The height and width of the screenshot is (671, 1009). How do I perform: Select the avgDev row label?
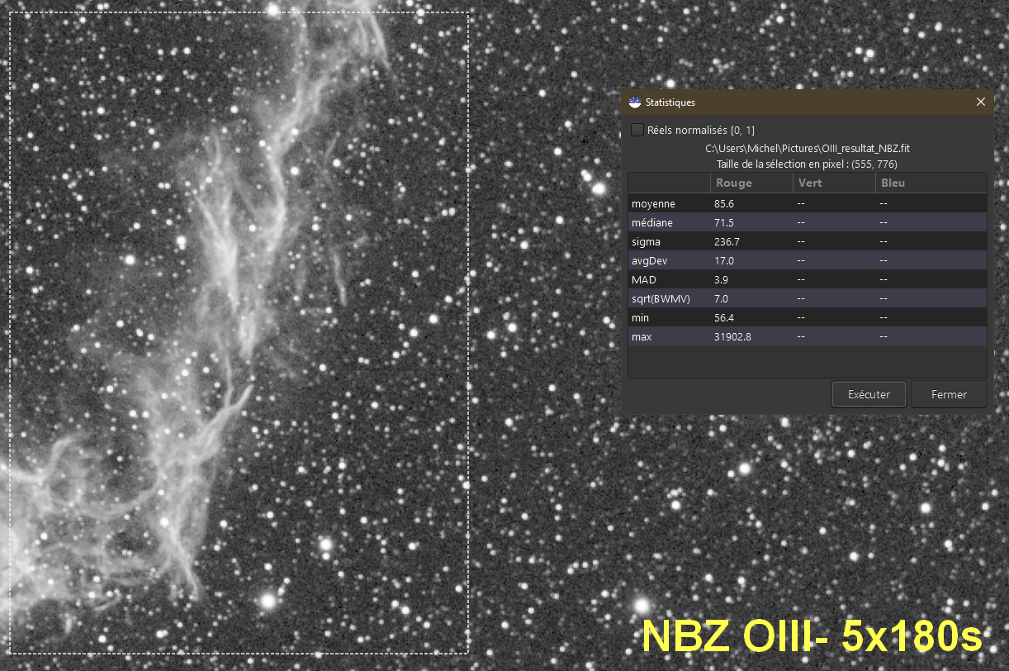tap(648, 260)
